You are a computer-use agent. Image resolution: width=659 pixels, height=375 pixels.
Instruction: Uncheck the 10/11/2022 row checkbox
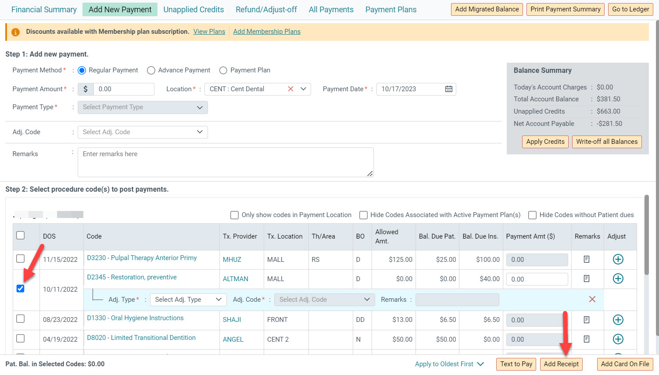point(21,289)
